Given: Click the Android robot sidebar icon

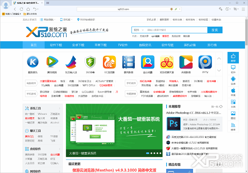Looking at the screenshot, I should tap(233, 81).
